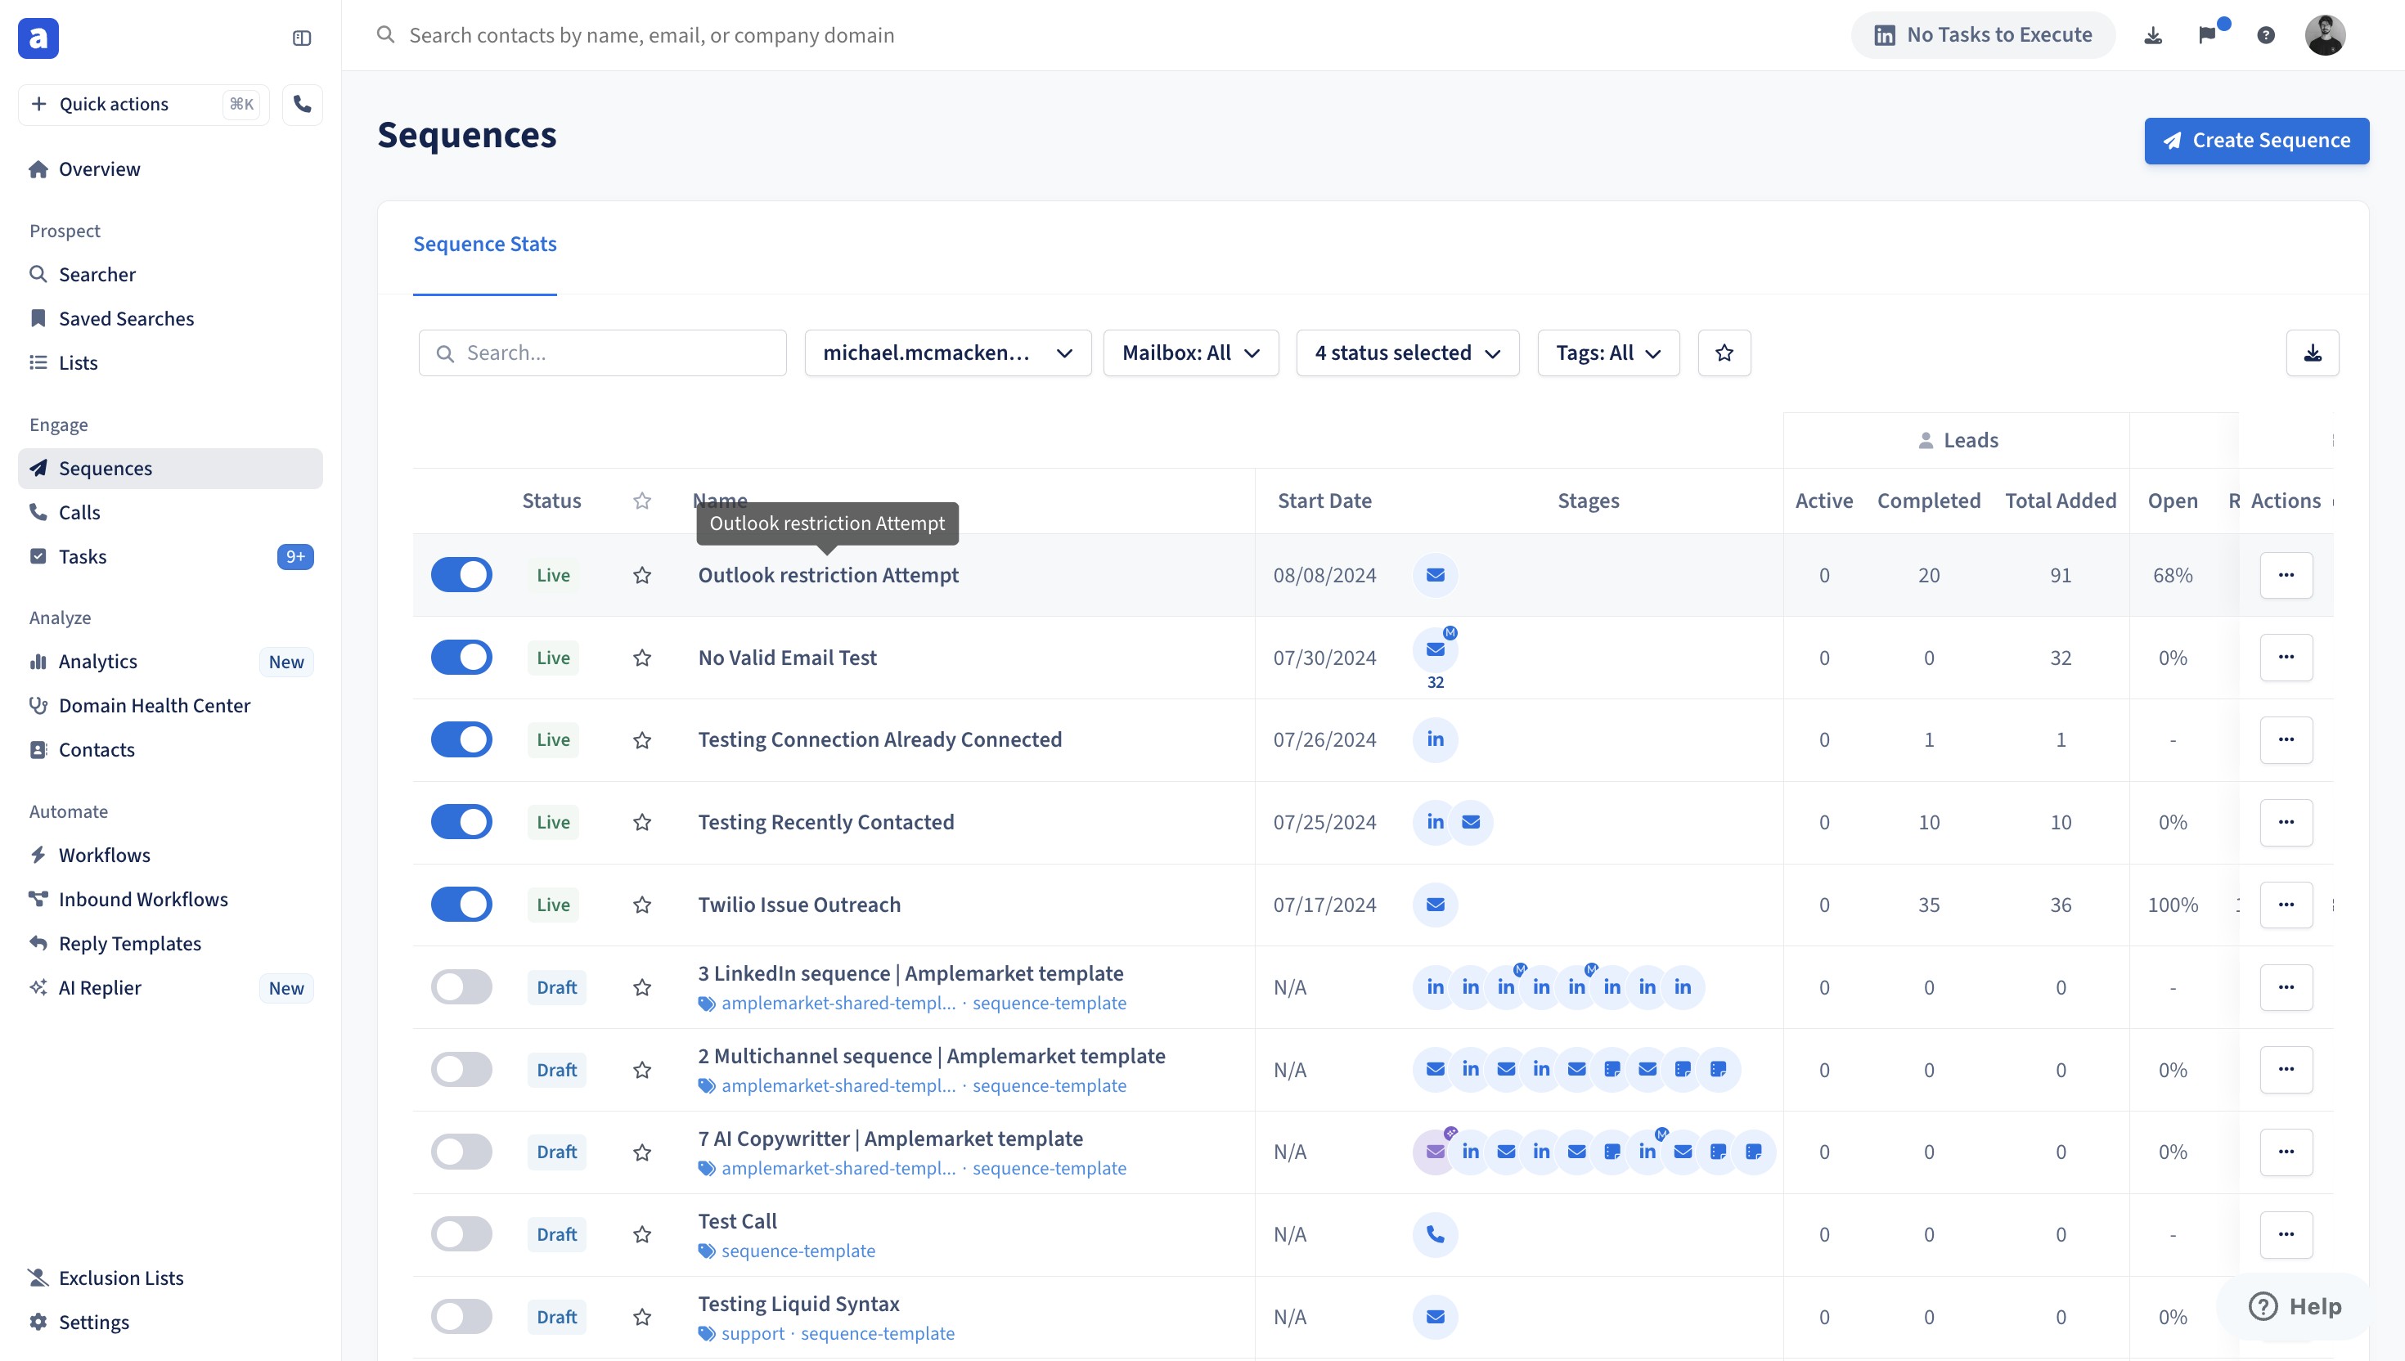
Task: Click the favorites star filter button
Action: point(1724,353)
